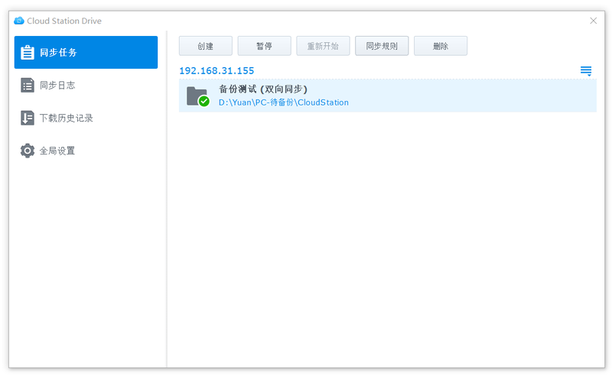Go to the 全局设置 tab
This screenshot has height=377, width=612.
pyautogui.click(x=57, y=151)
